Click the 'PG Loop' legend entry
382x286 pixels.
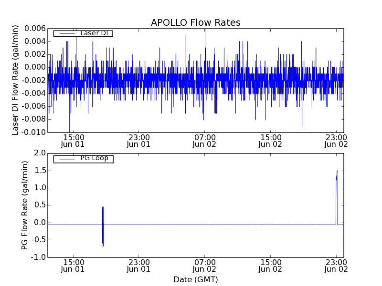tap(83, 159)
